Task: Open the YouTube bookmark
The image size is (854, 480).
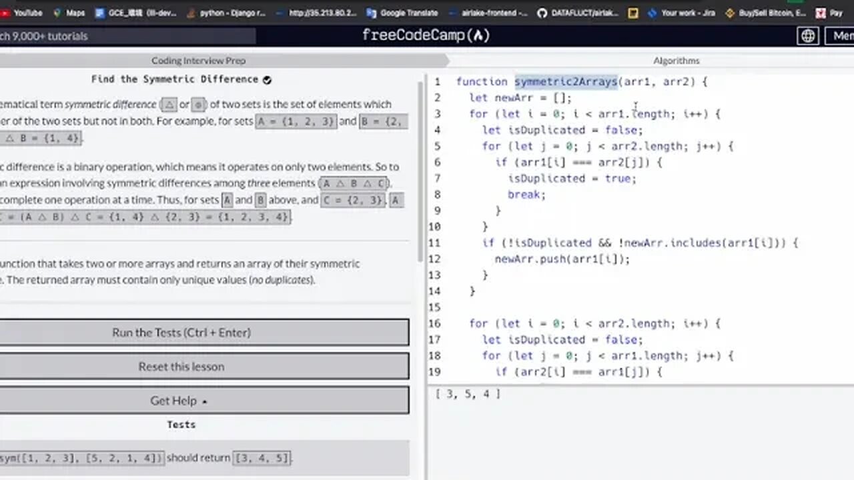Action: click(23, 13)
